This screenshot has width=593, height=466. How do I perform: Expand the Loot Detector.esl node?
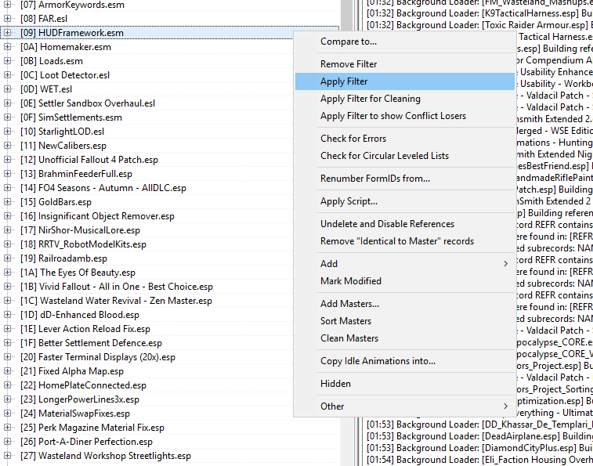pos(7,75)
